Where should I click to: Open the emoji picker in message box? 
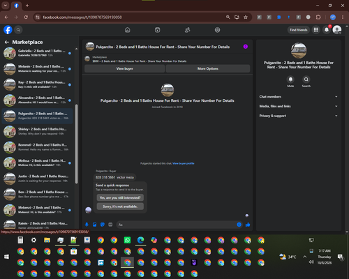[x=239, y=225]
